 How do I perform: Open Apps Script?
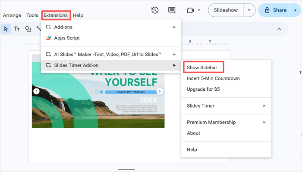[111, 38]
